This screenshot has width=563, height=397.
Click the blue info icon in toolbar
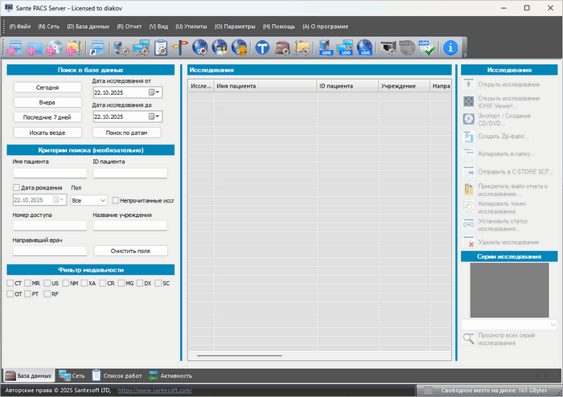click(450, 48)
